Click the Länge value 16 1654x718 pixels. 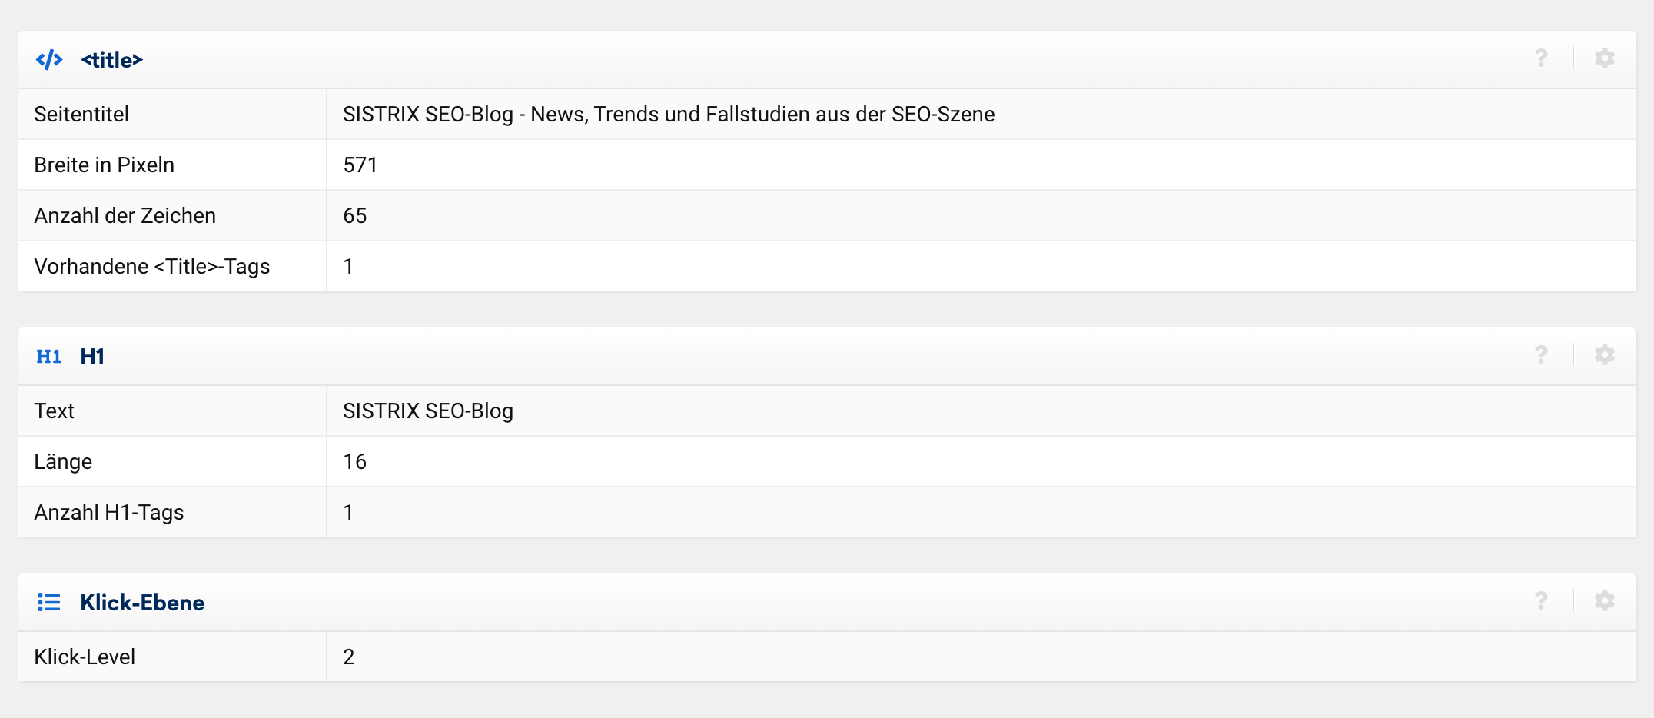click(x=354, y=462)
